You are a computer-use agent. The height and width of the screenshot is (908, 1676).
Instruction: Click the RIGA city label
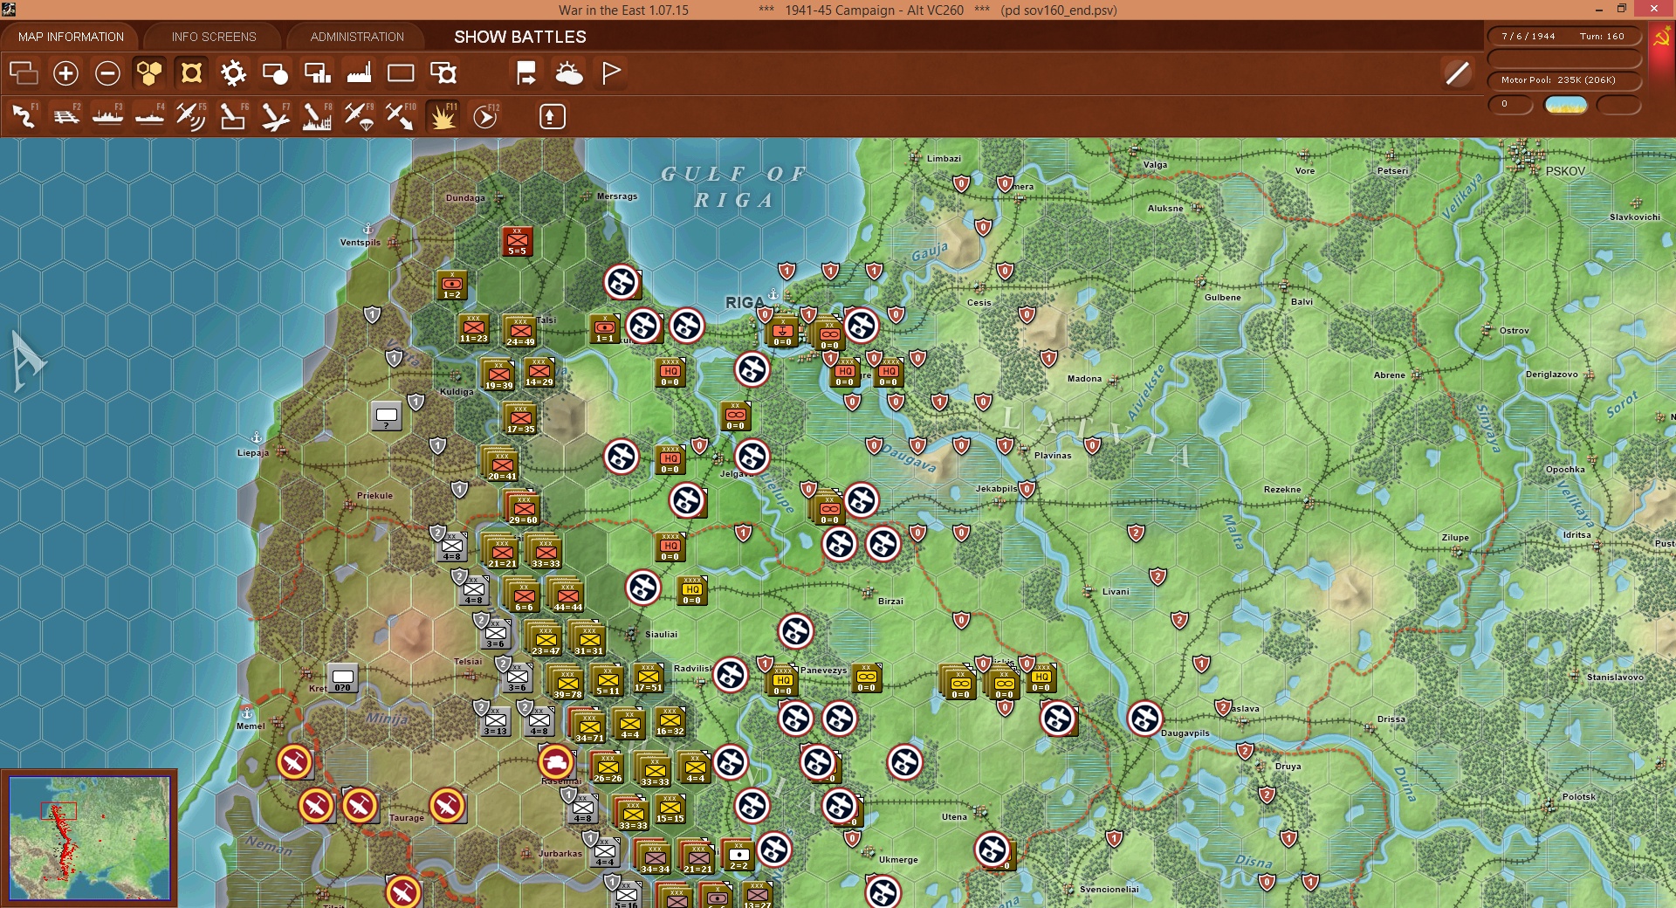coord(745,302)
